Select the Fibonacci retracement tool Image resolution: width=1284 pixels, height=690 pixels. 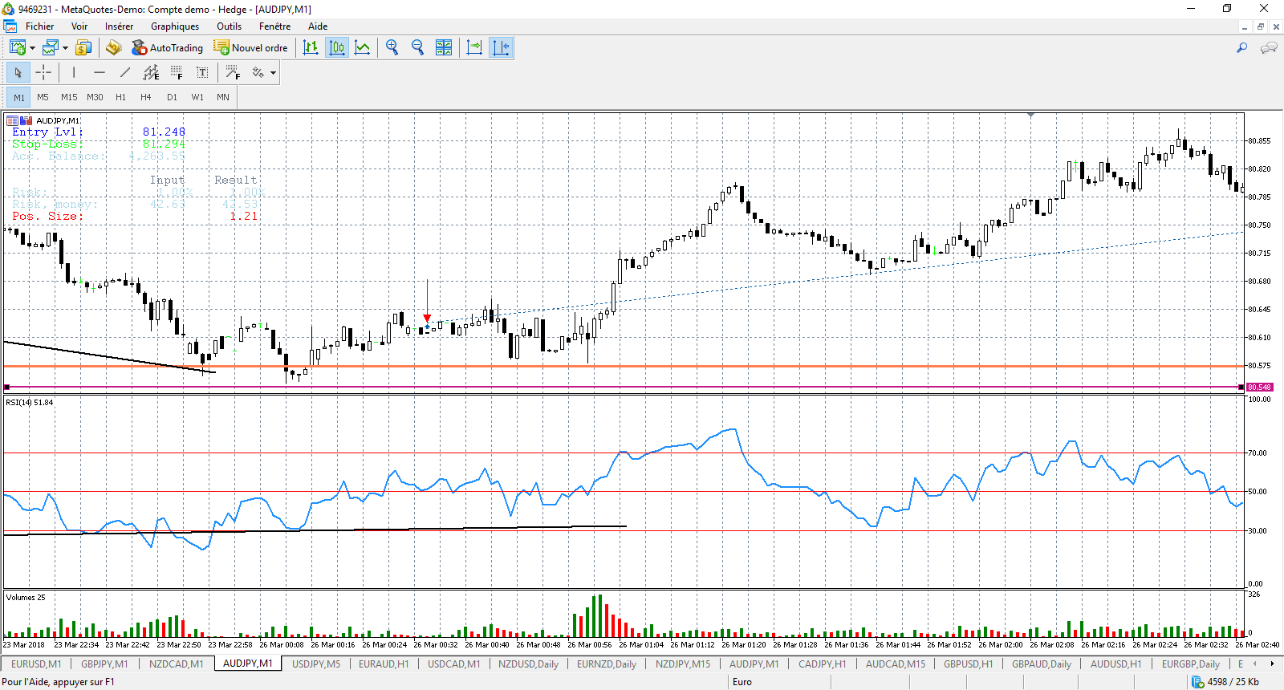(177, 73)
